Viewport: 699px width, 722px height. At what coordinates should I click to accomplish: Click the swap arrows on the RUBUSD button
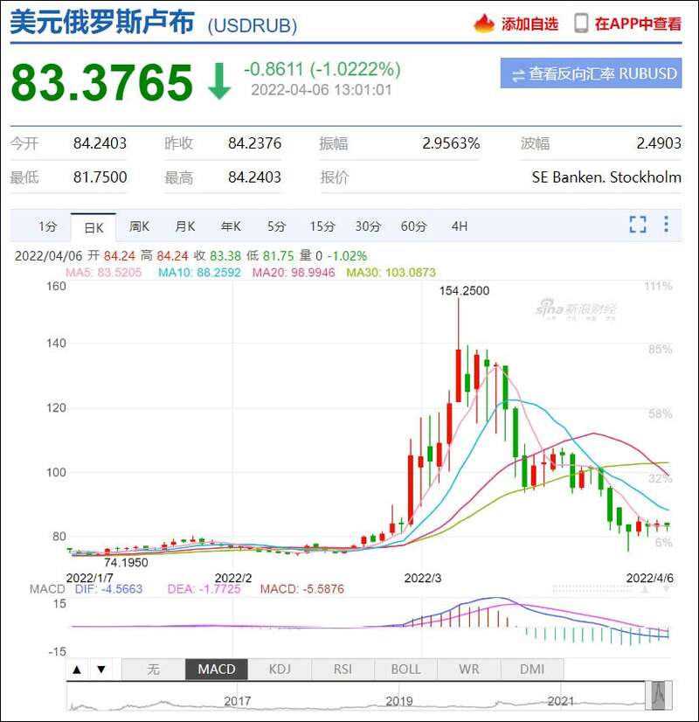click(518, 74)
